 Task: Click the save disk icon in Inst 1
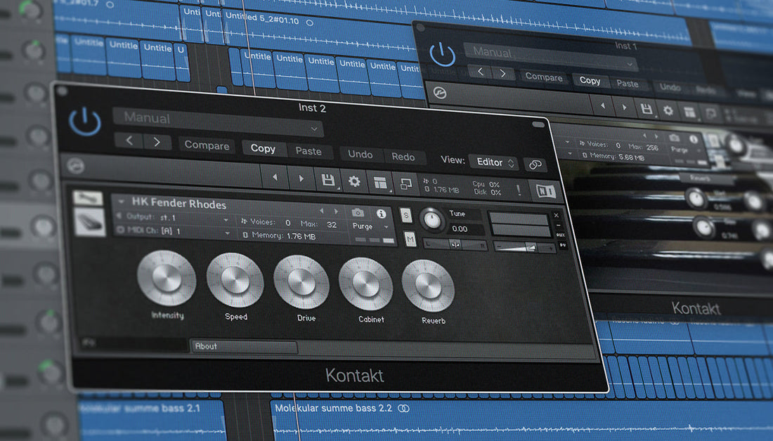pos(647,109)
